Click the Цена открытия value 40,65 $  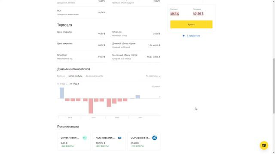[102, 34]
